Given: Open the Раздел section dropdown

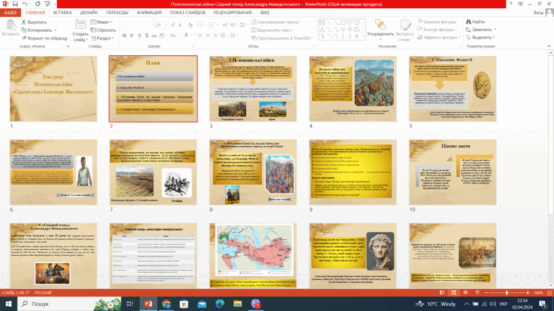Looking at the screenshot, I should 102,38.
